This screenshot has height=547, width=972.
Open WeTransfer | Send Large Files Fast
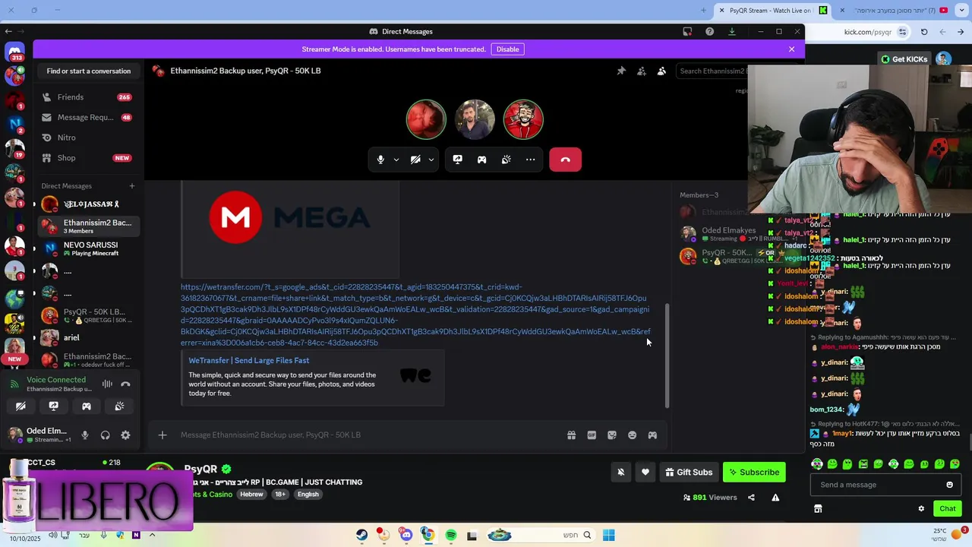[248, 360]
